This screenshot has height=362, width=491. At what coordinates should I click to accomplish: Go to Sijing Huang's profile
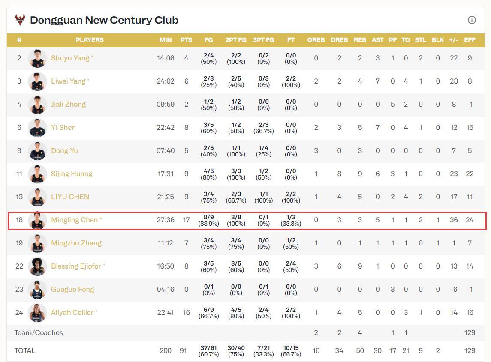click(x=72, y=174)
